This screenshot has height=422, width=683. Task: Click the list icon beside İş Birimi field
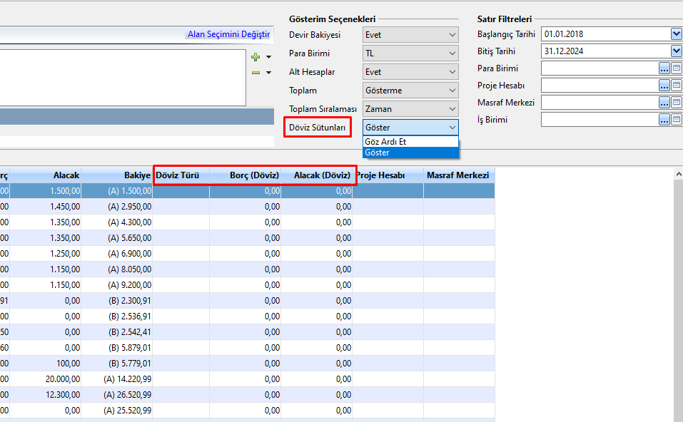point(677,120)
